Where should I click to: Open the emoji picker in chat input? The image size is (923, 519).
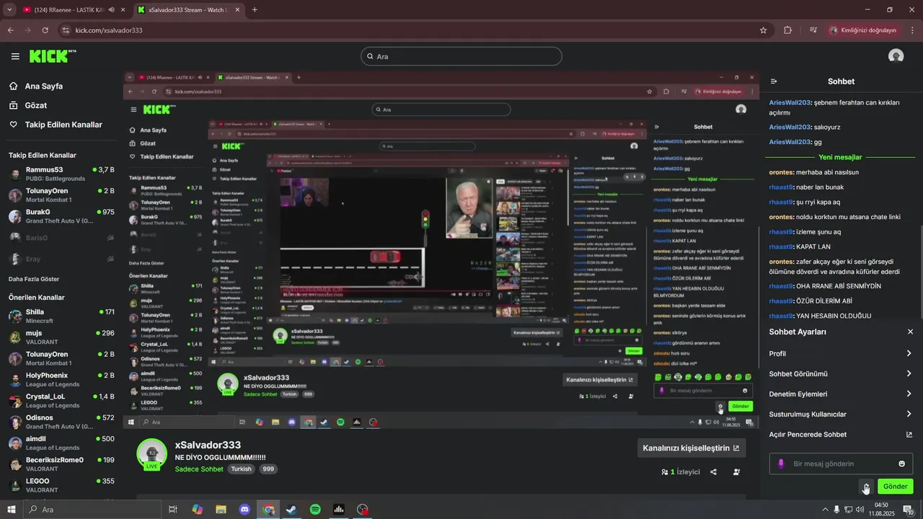coord(901,463)
